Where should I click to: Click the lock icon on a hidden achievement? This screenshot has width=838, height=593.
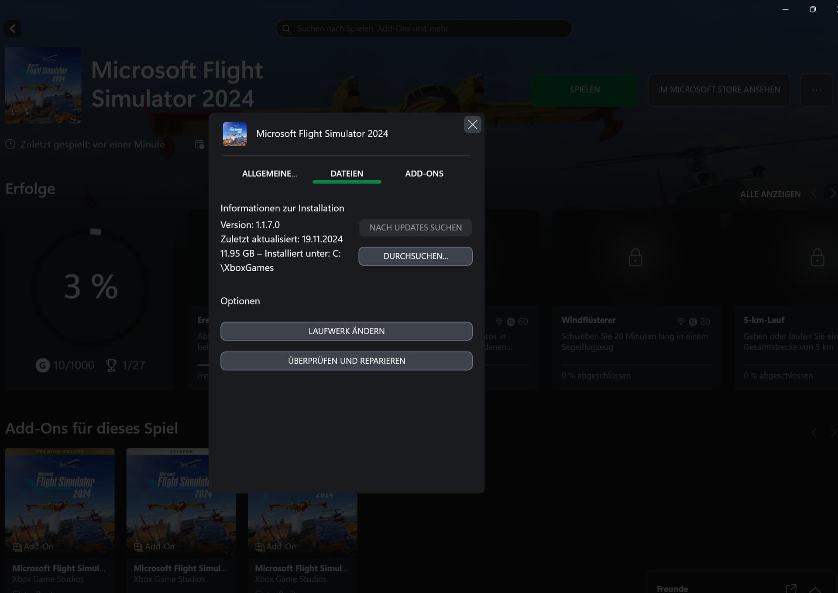635,257
